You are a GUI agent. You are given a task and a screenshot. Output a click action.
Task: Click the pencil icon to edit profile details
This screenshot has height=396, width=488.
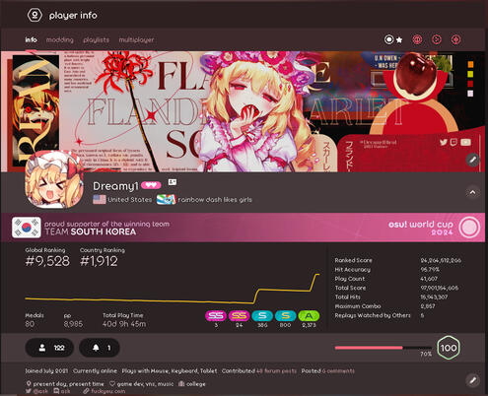tap(472, 380)
